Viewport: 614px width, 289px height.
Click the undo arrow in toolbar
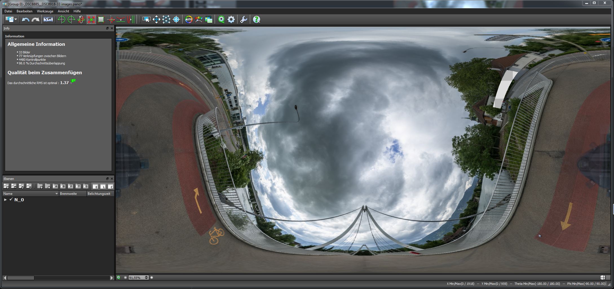25,19
